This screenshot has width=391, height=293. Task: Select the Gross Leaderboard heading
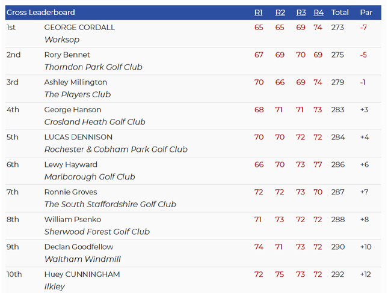click(41, 13)
